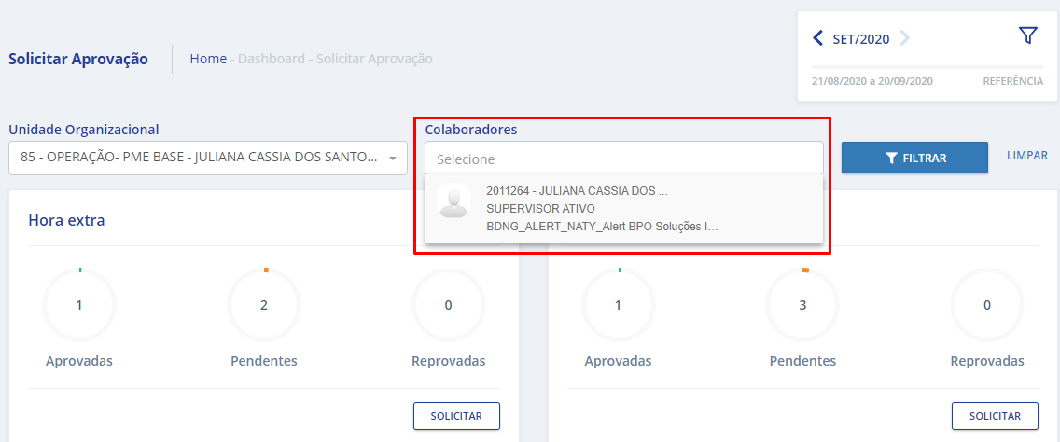Expand the Unidade Organizacional dropdown arrow
The image size is (1060, 442).
(393, 159)
